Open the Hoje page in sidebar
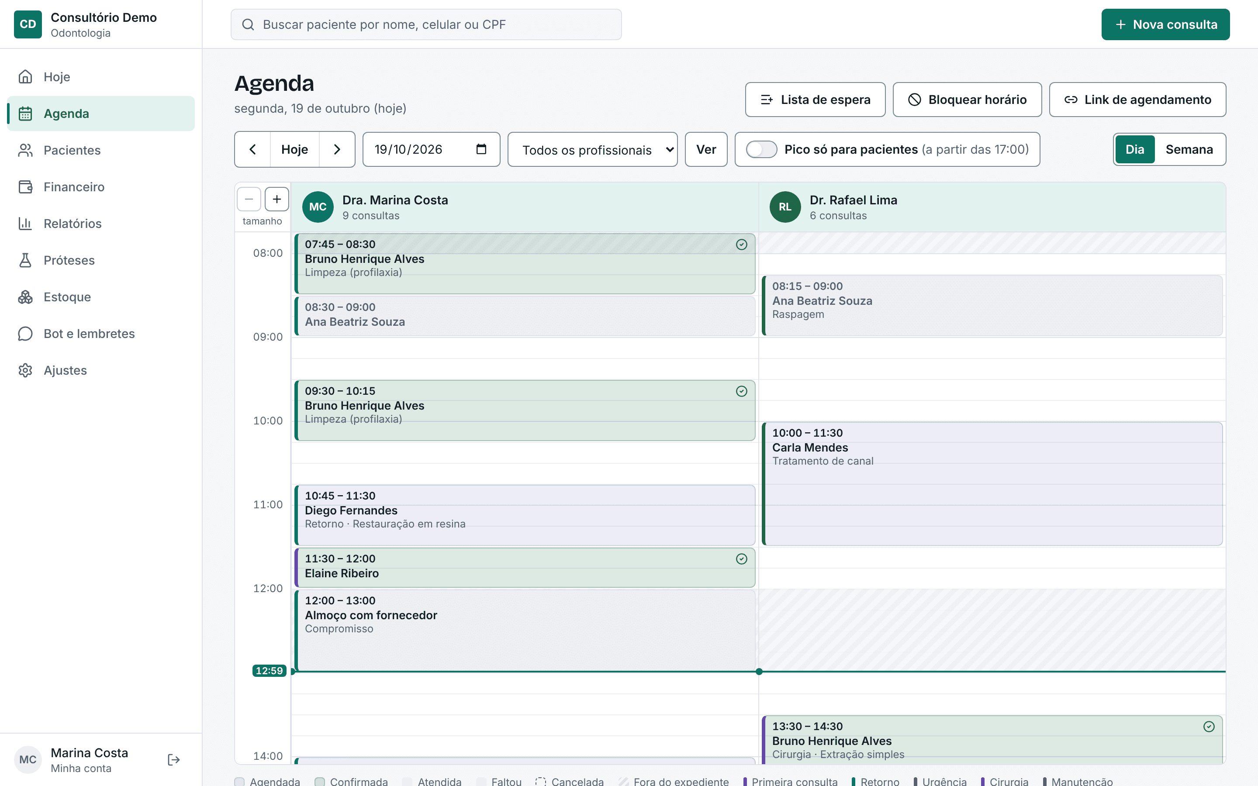Screen dimensions: 1258x786 (x=101, y=76)
